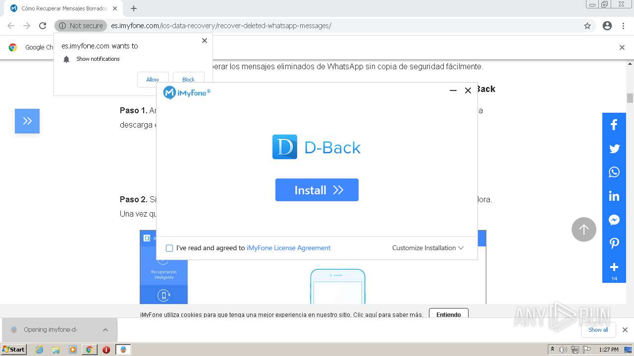Open Windows Explorer from taskbar
The width and height of the screenshot is (634, 356).
pyautogui.click(x=56, y=350)
